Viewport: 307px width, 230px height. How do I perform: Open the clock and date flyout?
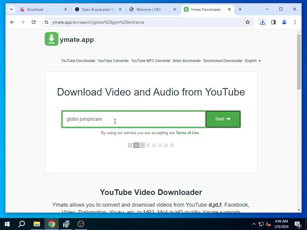tap(282, 224)
